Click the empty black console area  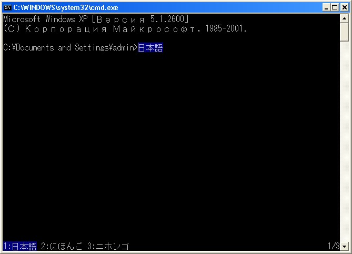170,146
